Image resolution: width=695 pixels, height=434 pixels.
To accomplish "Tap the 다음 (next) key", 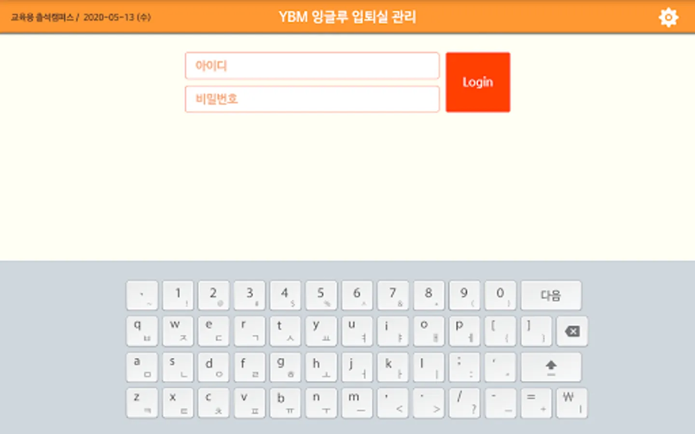I will 551,295.
